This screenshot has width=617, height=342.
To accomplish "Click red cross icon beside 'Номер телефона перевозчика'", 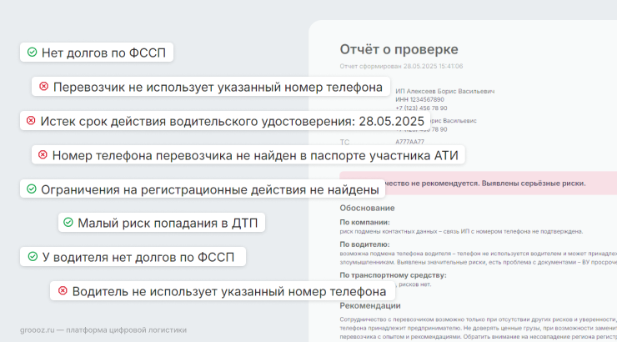I will 43,154.
